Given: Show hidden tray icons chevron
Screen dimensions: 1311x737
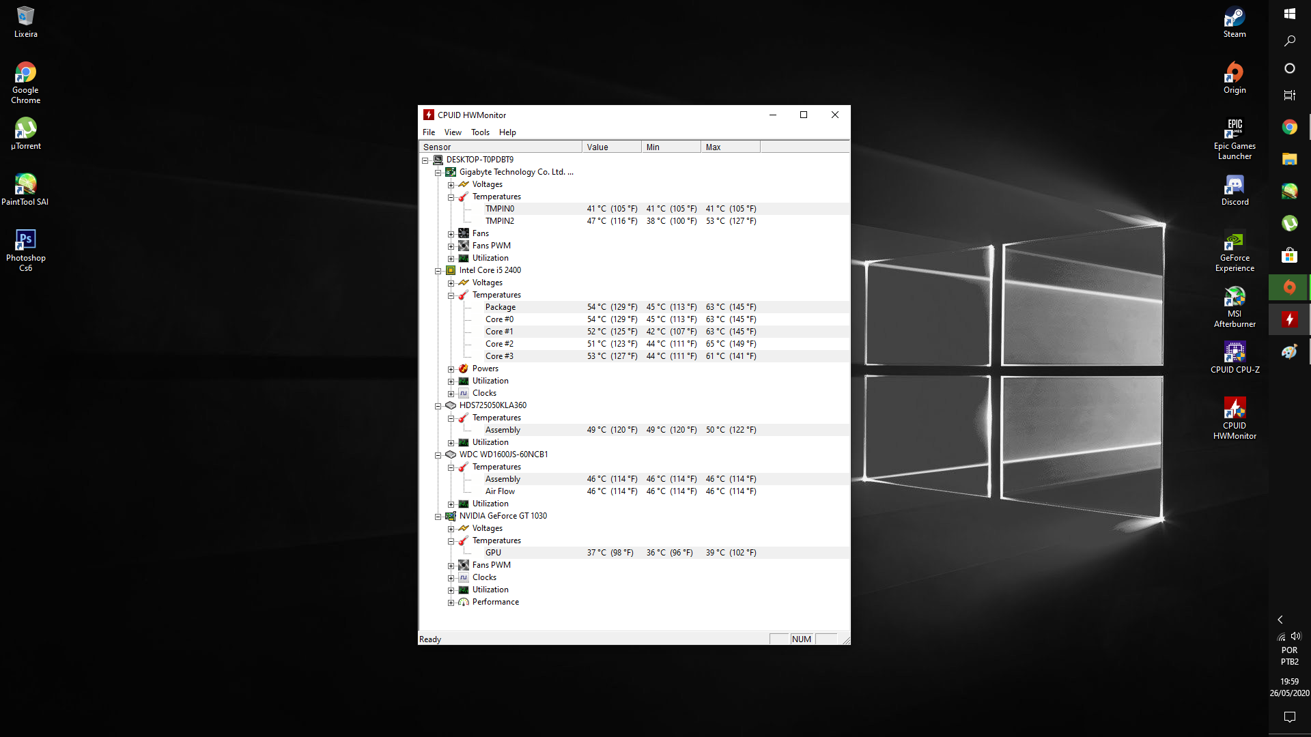Looking at the screenshot, I should (1280, 620).
